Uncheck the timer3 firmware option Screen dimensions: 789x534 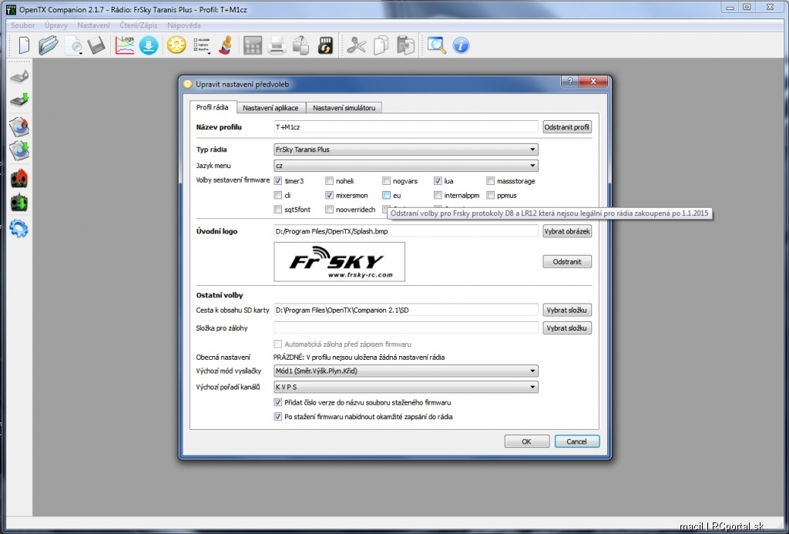pos(277,180)
